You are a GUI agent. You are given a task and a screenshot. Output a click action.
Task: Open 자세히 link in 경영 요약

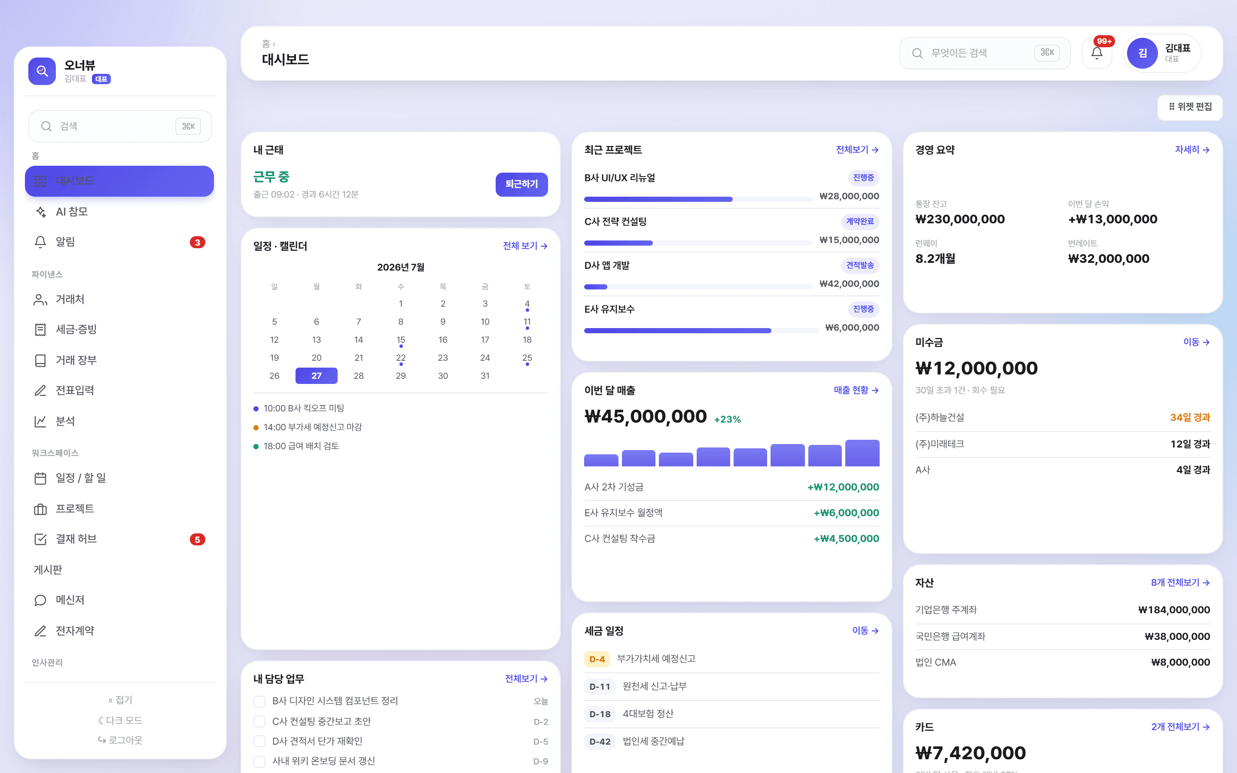pos(1192,150)
